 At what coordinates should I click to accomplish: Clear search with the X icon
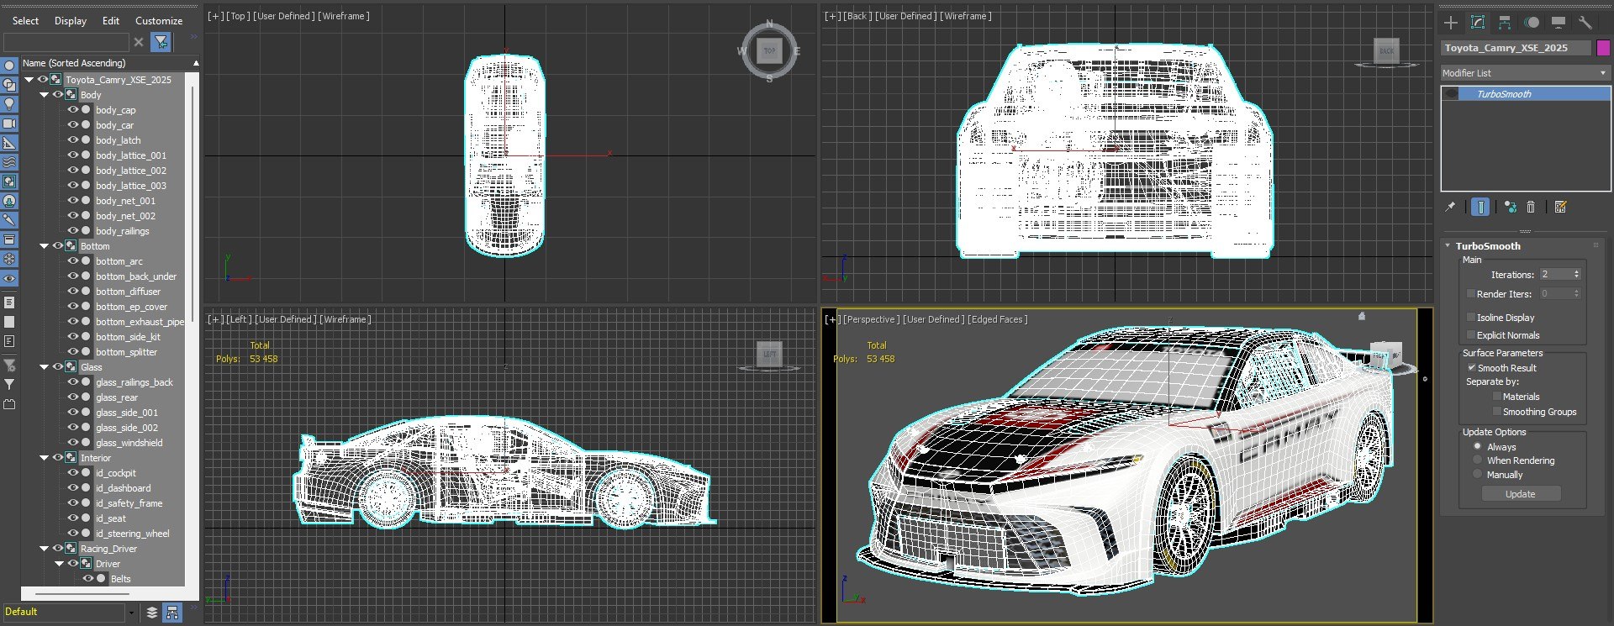(x=139, y=42)
